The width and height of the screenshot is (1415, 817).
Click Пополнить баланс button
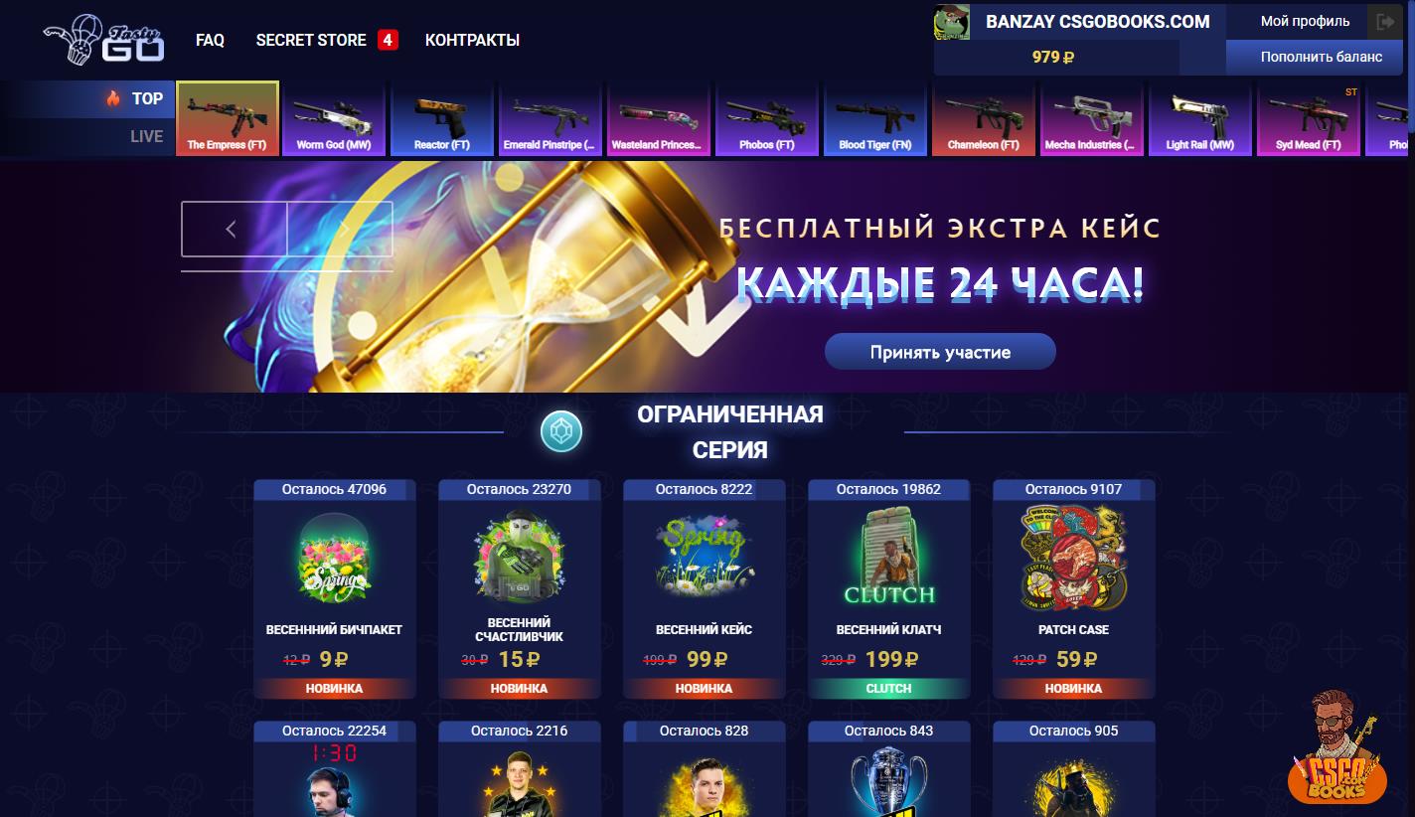coord(1321,57)
